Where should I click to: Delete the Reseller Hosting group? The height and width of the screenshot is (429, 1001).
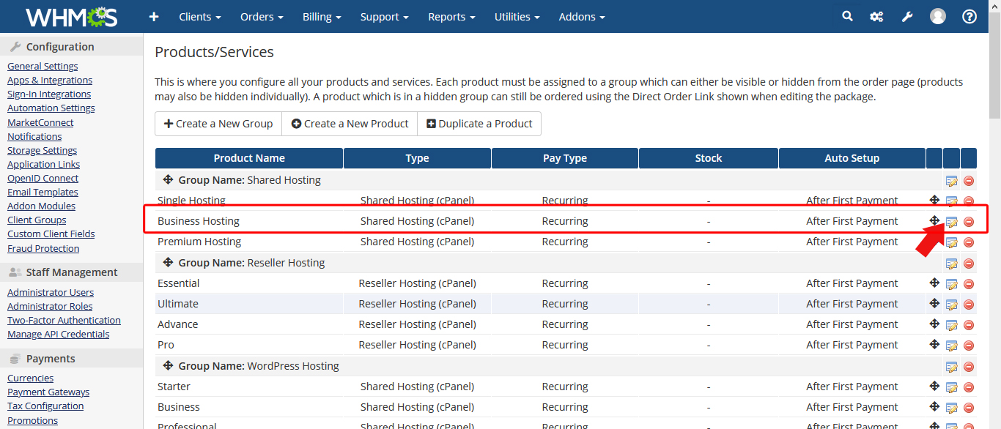click(x=969, y=264)
